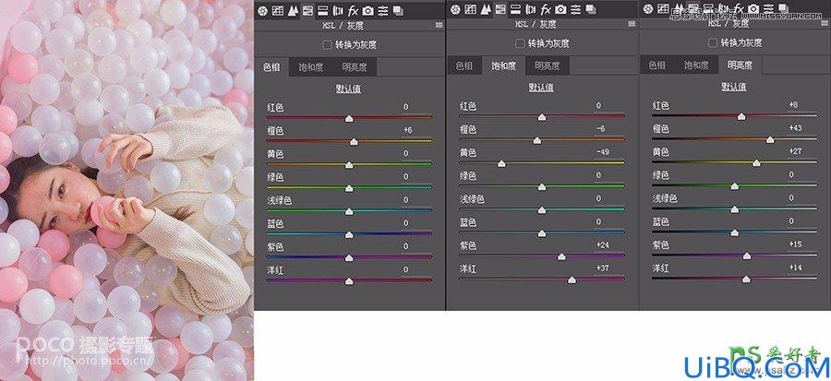Image resolution: width=831 pixels, height=381 pixels.
Task: Open Snapshots icon in Saturation panel
Action: click(591, 9)
